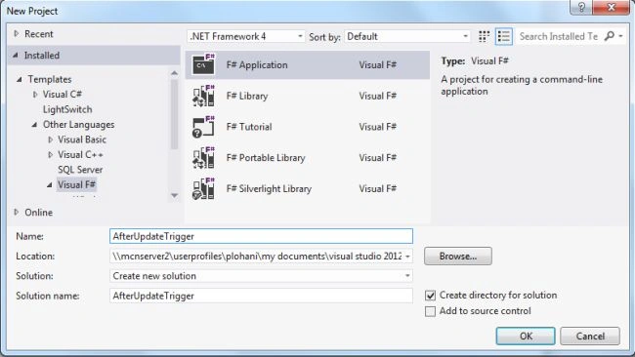Click the search magnifier icon
The width and height of the screenshot is (635, 357).
pos(610,36)
